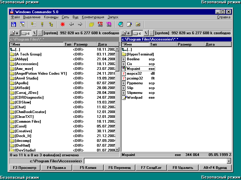Click the yellow pack files cube icon
The height and width of the screenshot is (180, 241).
click(92, 24)
